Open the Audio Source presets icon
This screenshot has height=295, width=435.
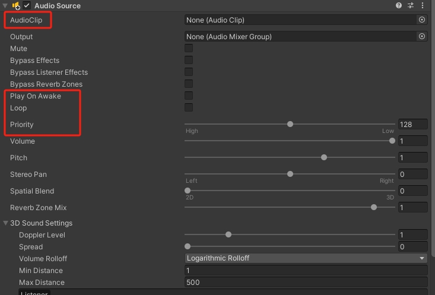(411, 5)
